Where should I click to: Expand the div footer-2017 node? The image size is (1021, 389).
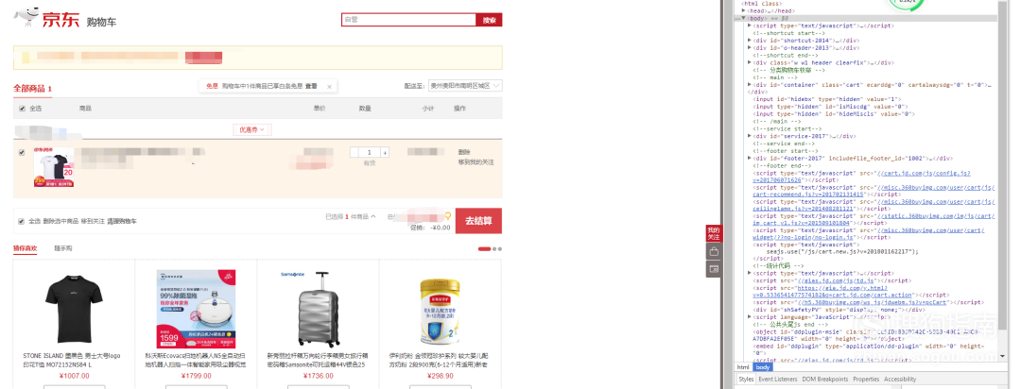(x=750, y=158)
